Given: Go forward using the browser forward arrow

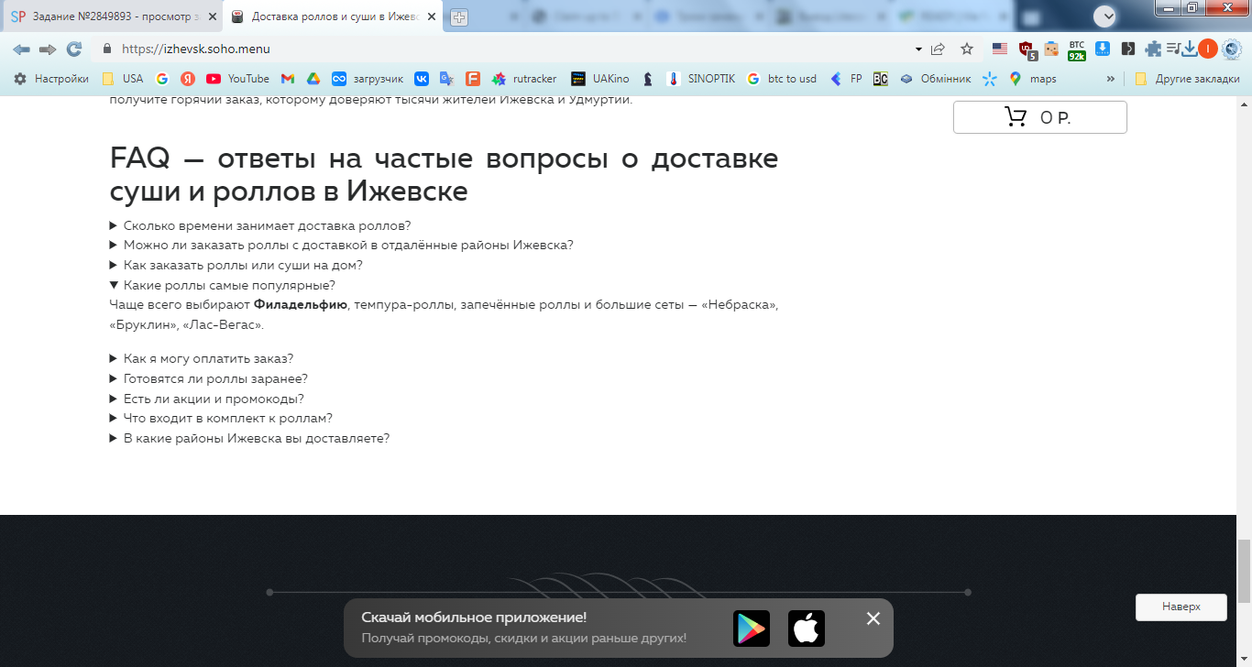Looking at the screenshot, I should pyautogui.click(x=48, y=49).
